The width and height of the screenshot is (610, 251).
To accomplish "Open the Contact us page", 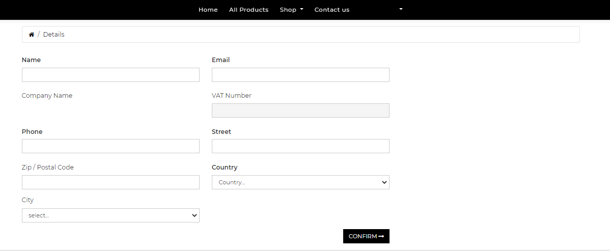I will [x=332, y=10].
